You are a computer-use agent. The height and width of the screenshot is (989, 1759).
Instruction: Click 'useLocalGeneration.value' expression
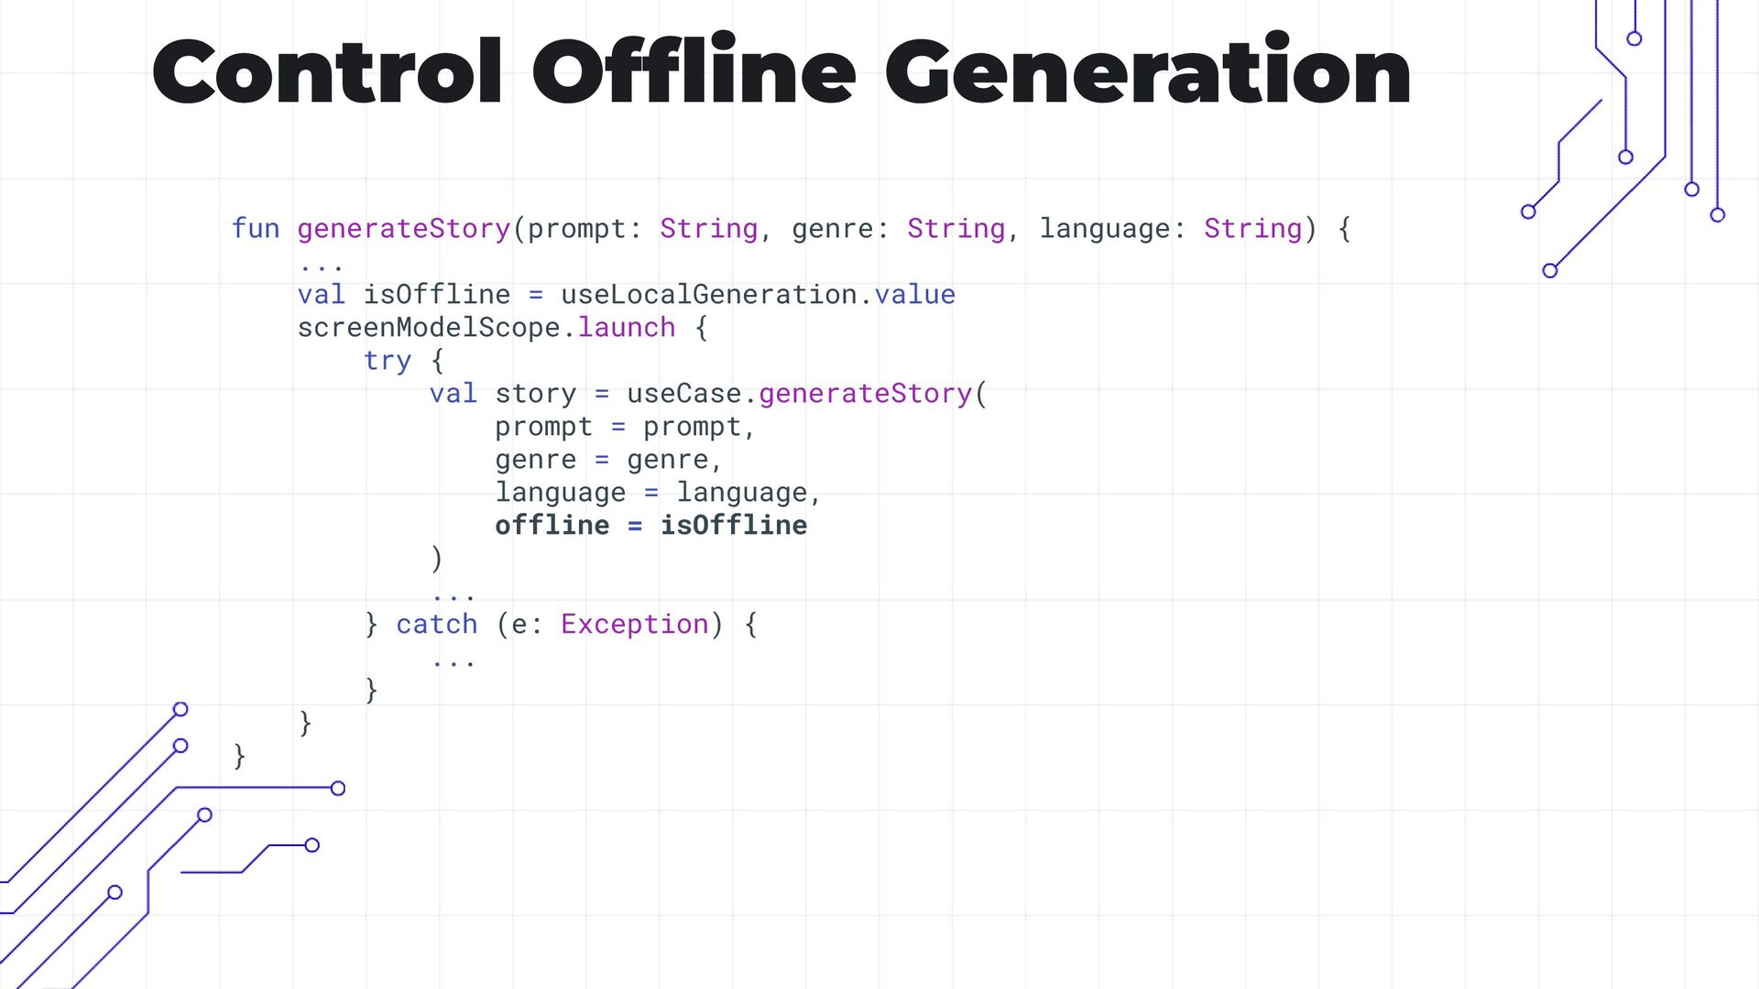click(758, 295)
